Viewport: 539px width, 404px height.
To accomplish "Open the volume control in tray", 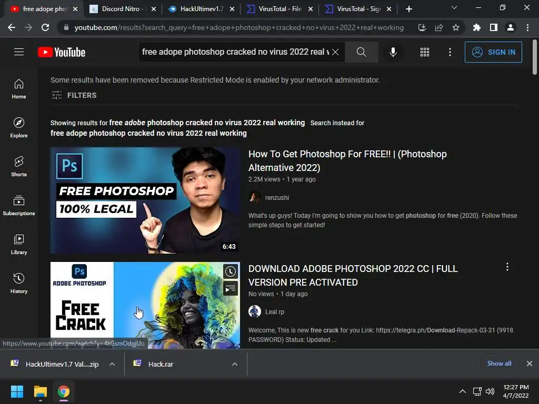I will coord(490,391).
